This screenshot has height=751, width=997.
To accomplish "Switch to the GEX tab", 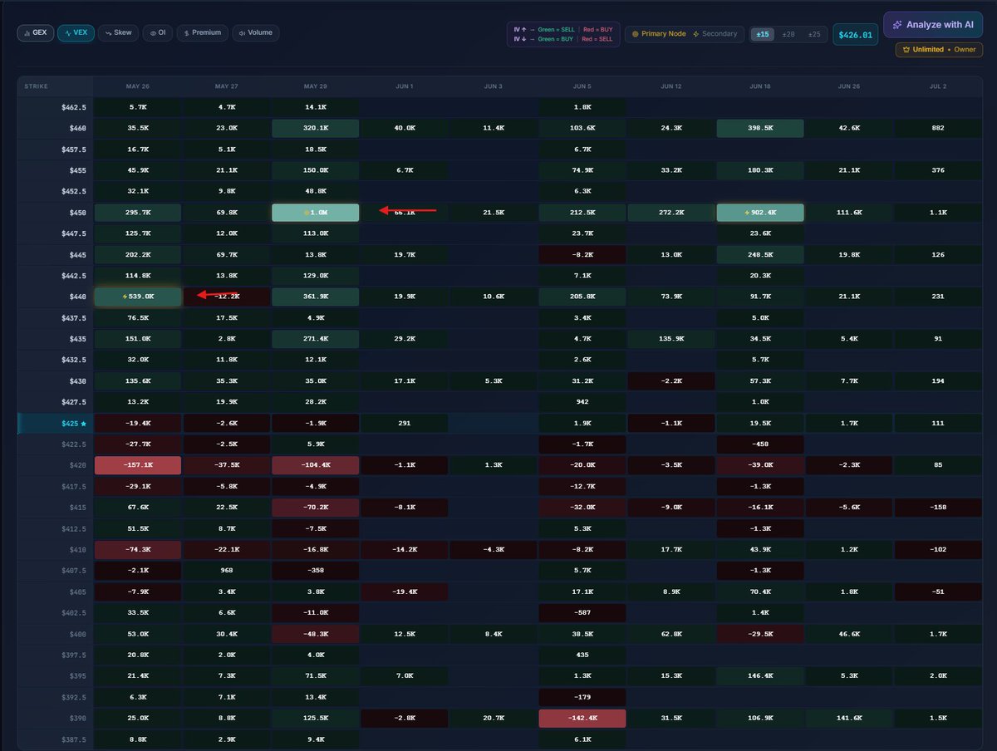I will (x=36, y=33).
